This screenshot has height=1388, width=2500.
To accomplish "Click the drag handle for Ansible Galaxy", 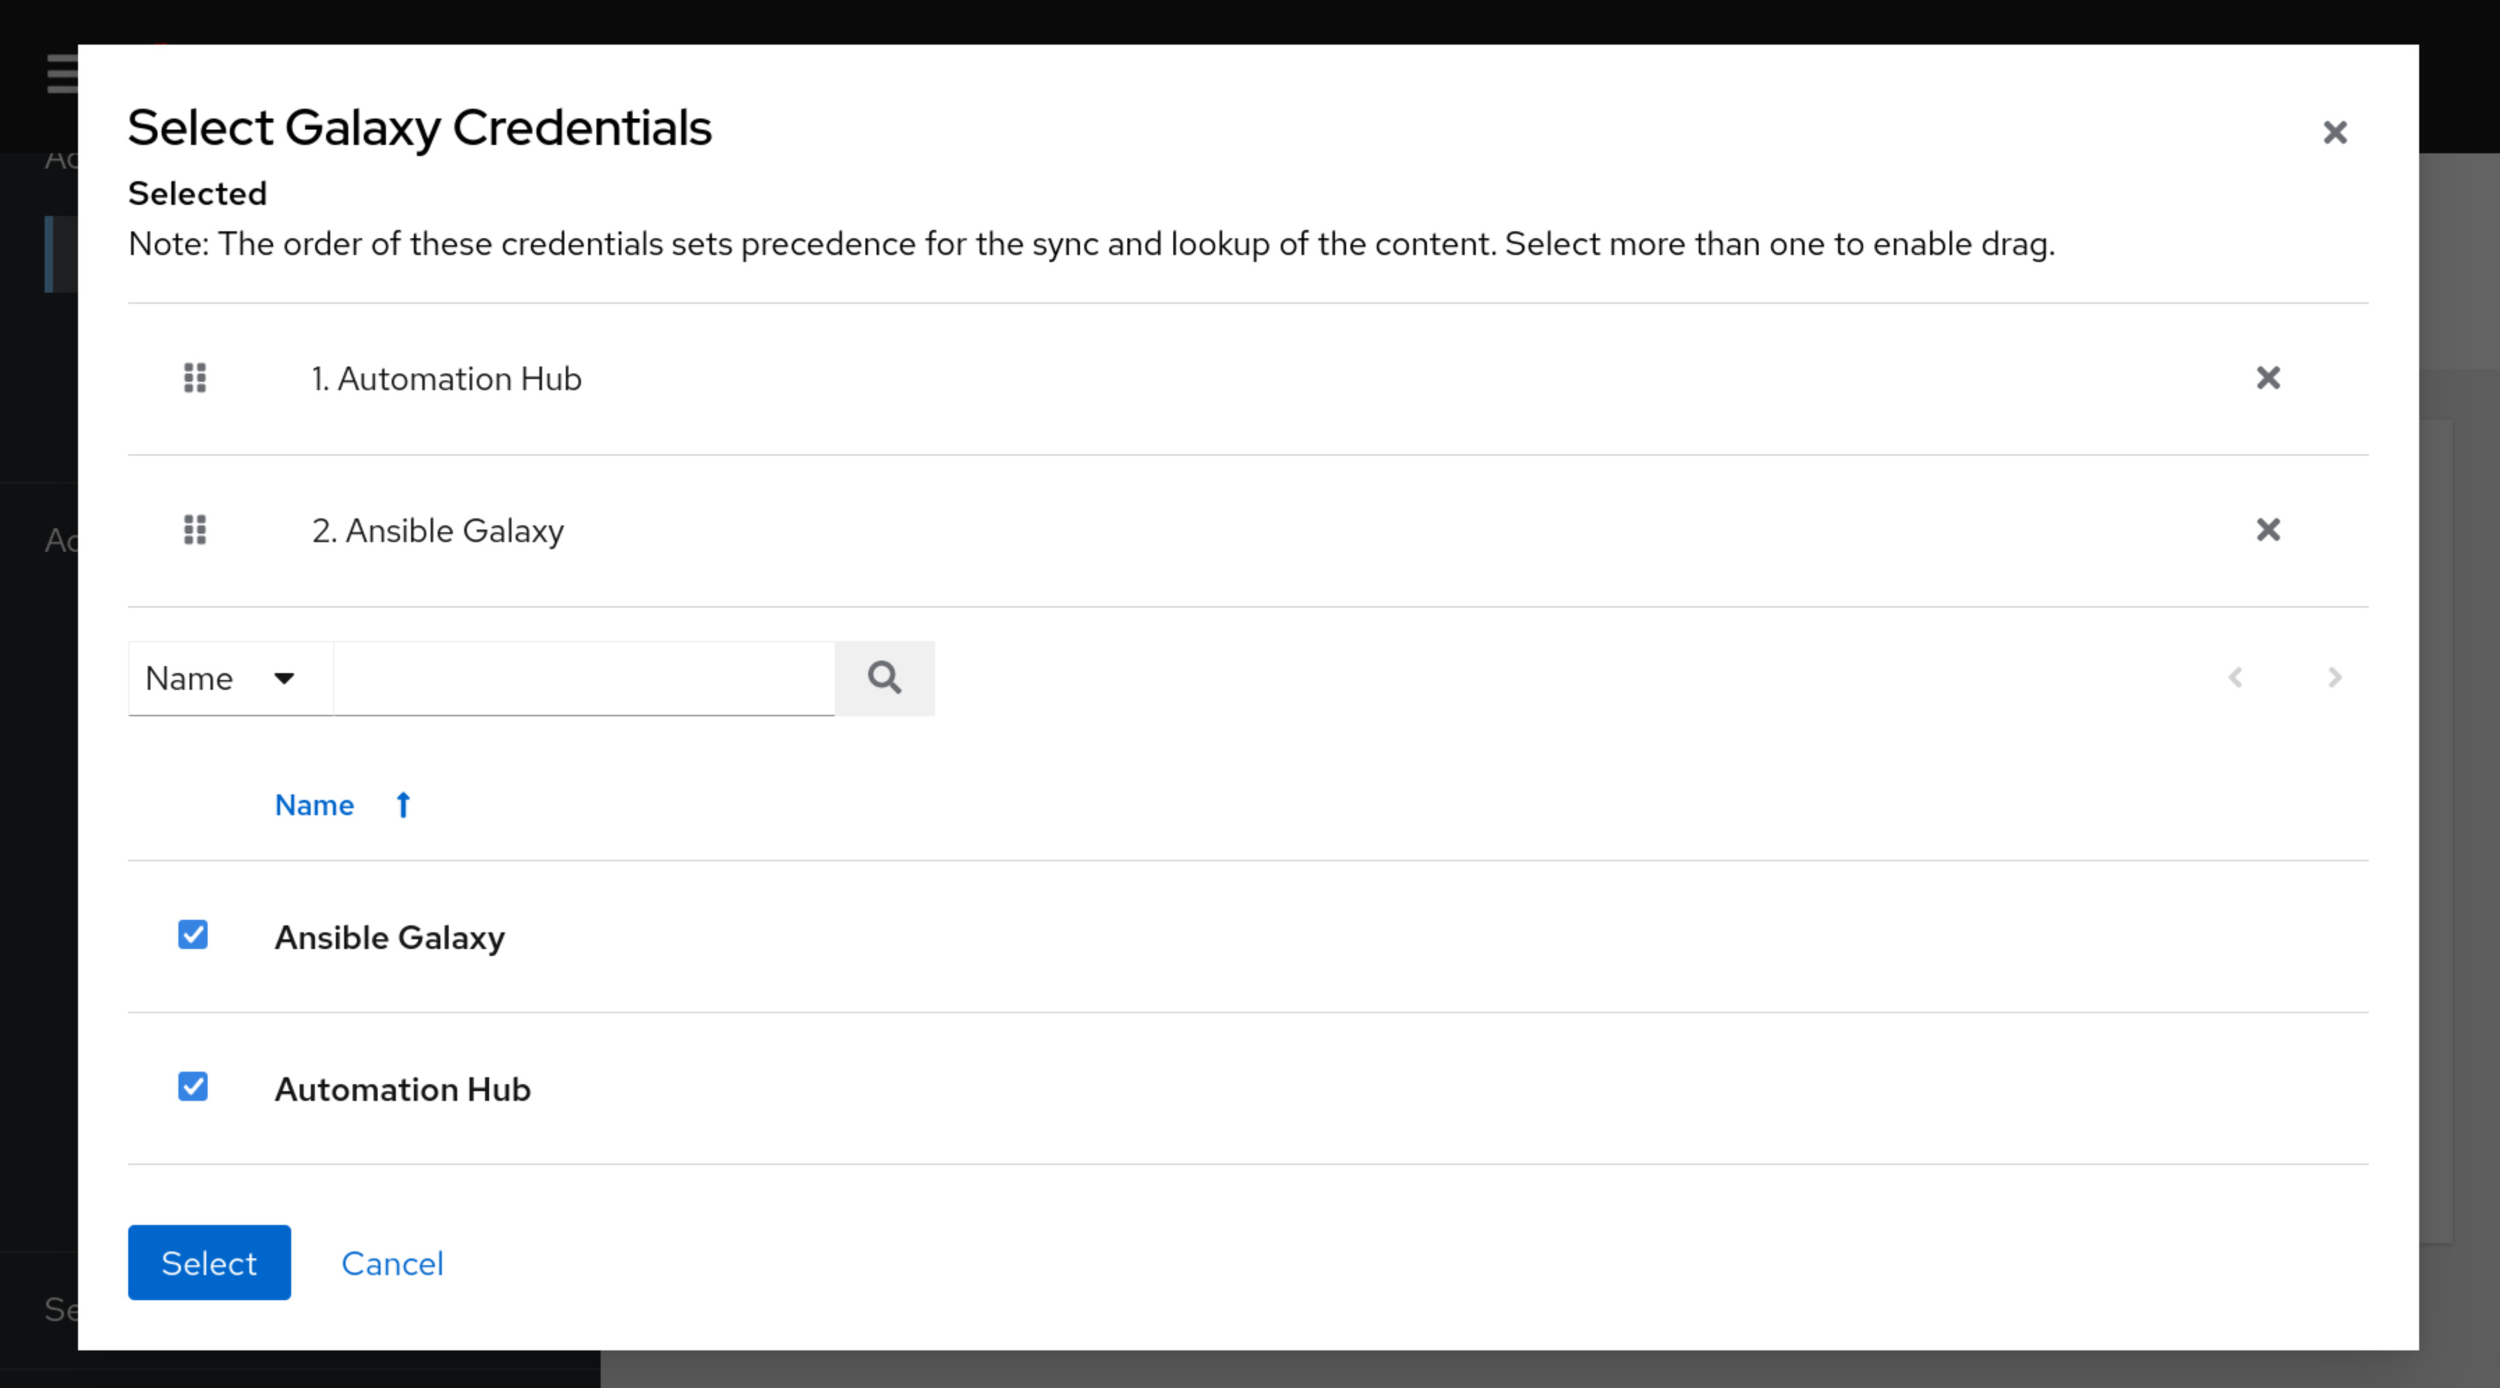I will [193, 530].
